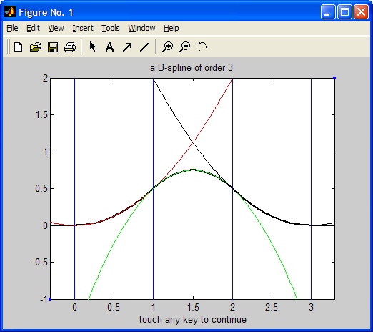Select the Insert Arrow tool
The width and height of the screenshot is (373, 332).
click(x=127, y=47)
